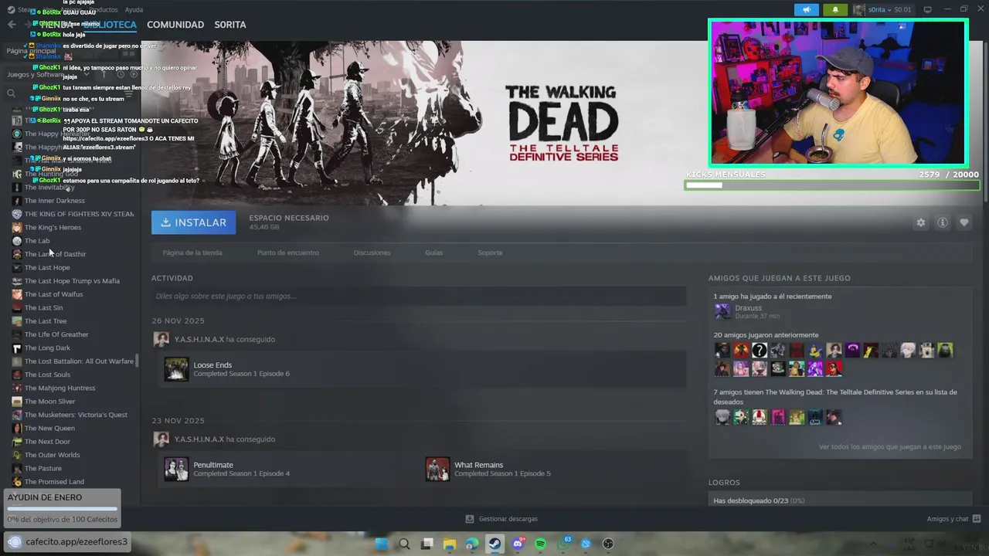The width and height of the screenshot is (989, 556).
Task: Open friend Draxuss profile
Action: point(748,308)
